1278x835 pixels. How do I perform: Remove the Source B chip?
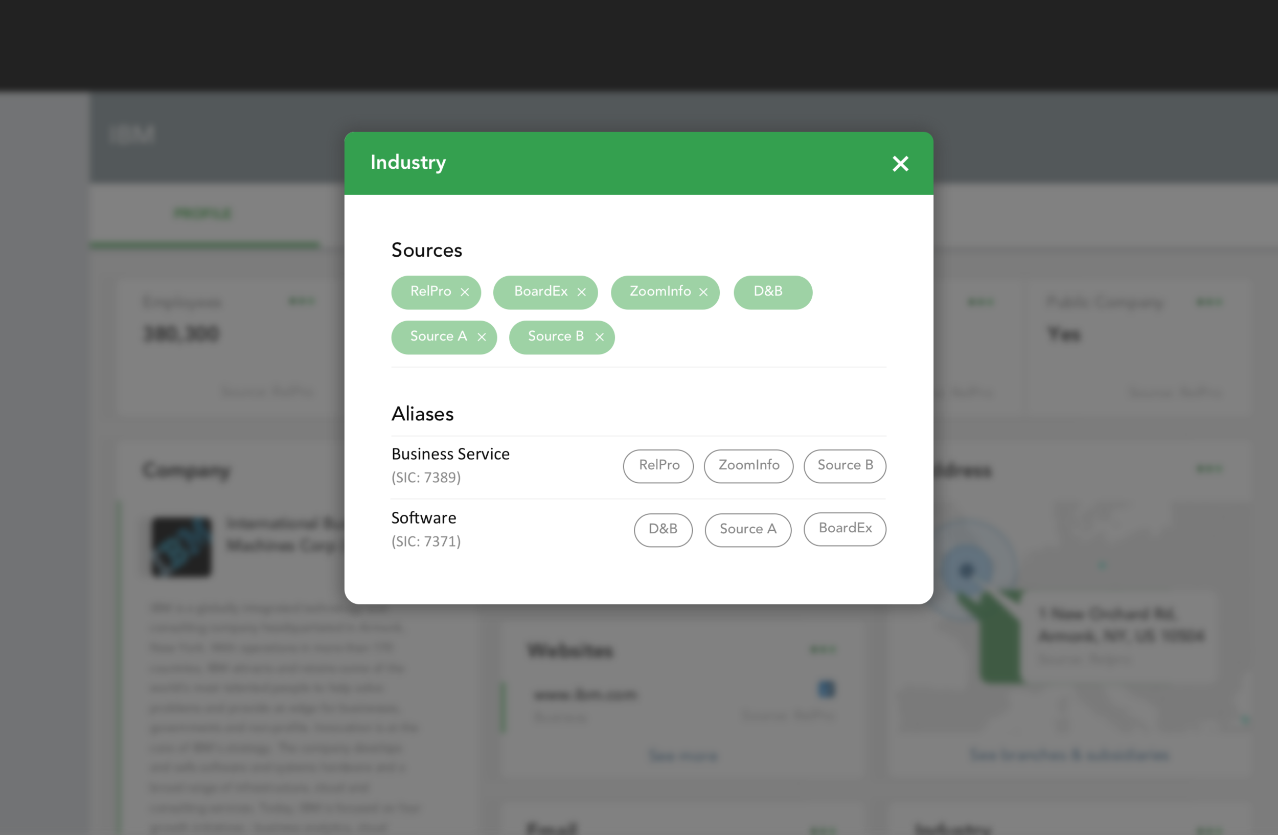(x=599, y=337)
